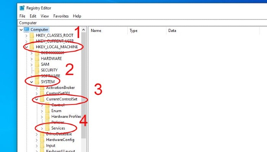Image resolution: width=267 pixels, height=152 pixels.
Task: Select the SECURITY key label
Action: coord(49,70)
